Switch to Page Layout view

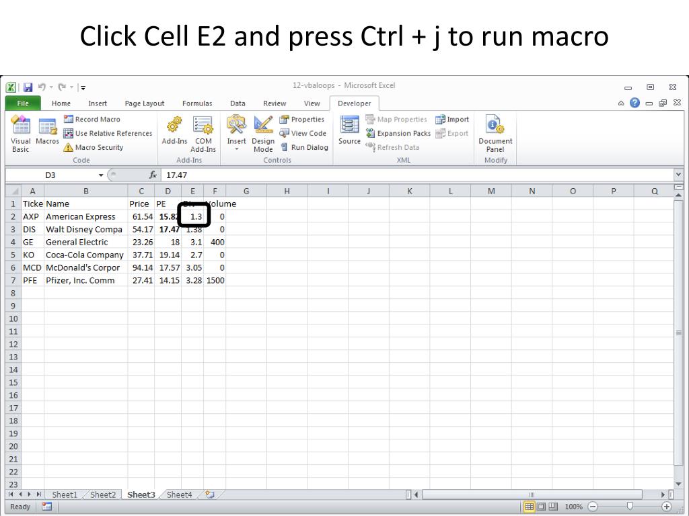[x=541, y=507]
